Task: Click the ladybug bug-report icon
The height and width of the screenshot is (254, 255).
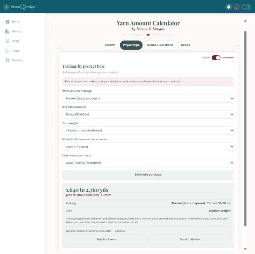Action: pyautogui.click(x=237, y=7)
